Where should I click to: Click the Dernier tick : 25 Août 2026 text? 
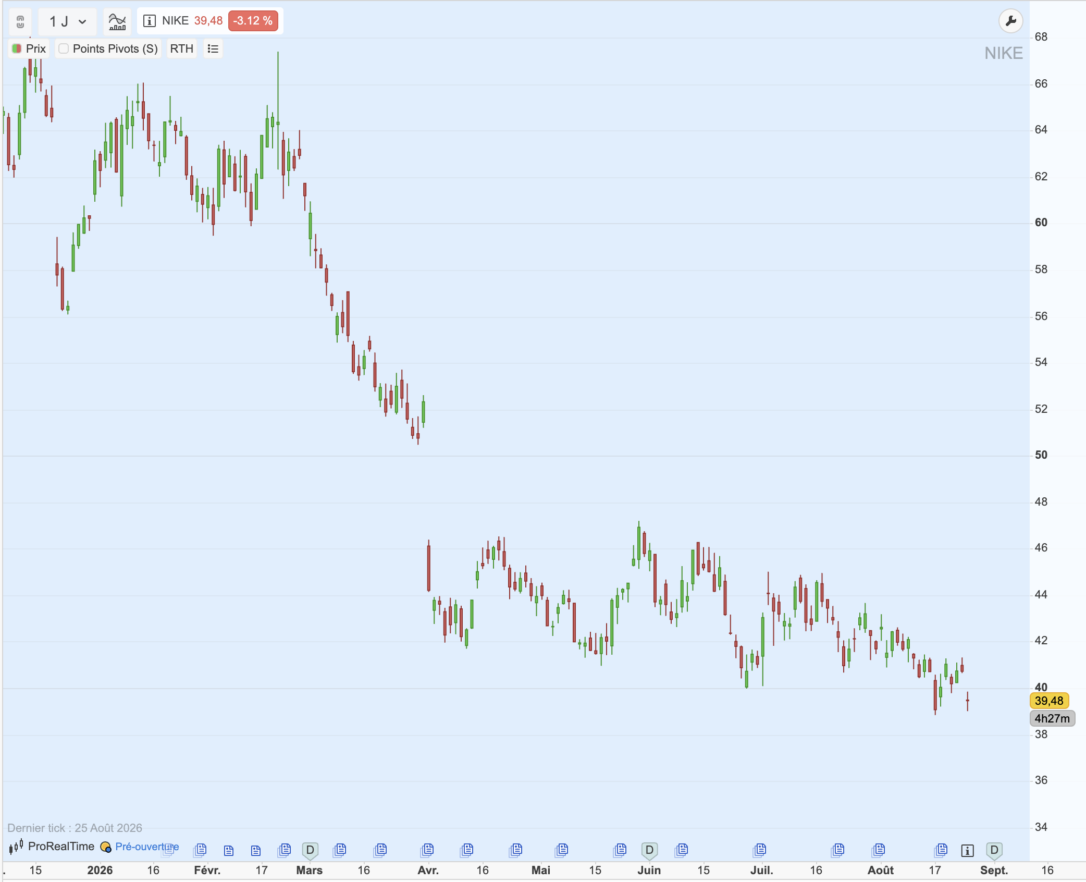pos(75,828)
